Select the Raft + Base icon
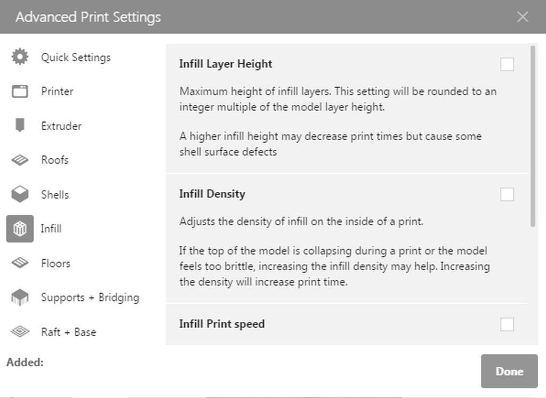This screenshot has height=398, width=546. click(20, 332)
